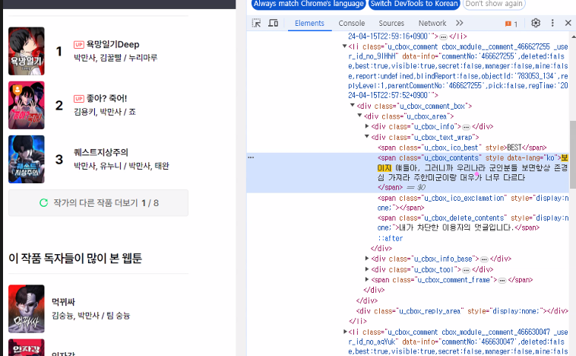The width and height of the screenshot is (576, 356).
Task: Select the u_cbox_reply_area div node
Action: [x=462, y=311]
